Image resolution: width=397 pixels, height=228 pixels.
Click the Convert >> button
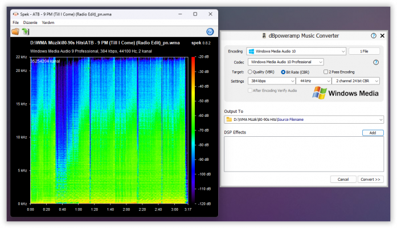coord(370,180)
